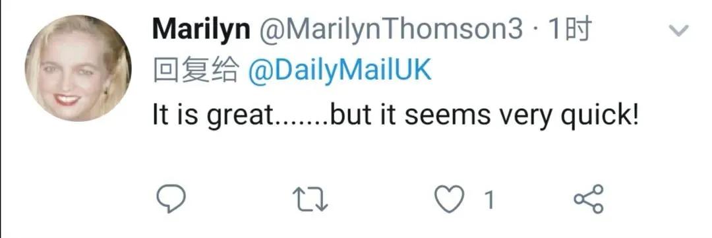Open the @DailyMailUK mention link
The width and height of the screenshot is (712, 238).
pos(340,71)
